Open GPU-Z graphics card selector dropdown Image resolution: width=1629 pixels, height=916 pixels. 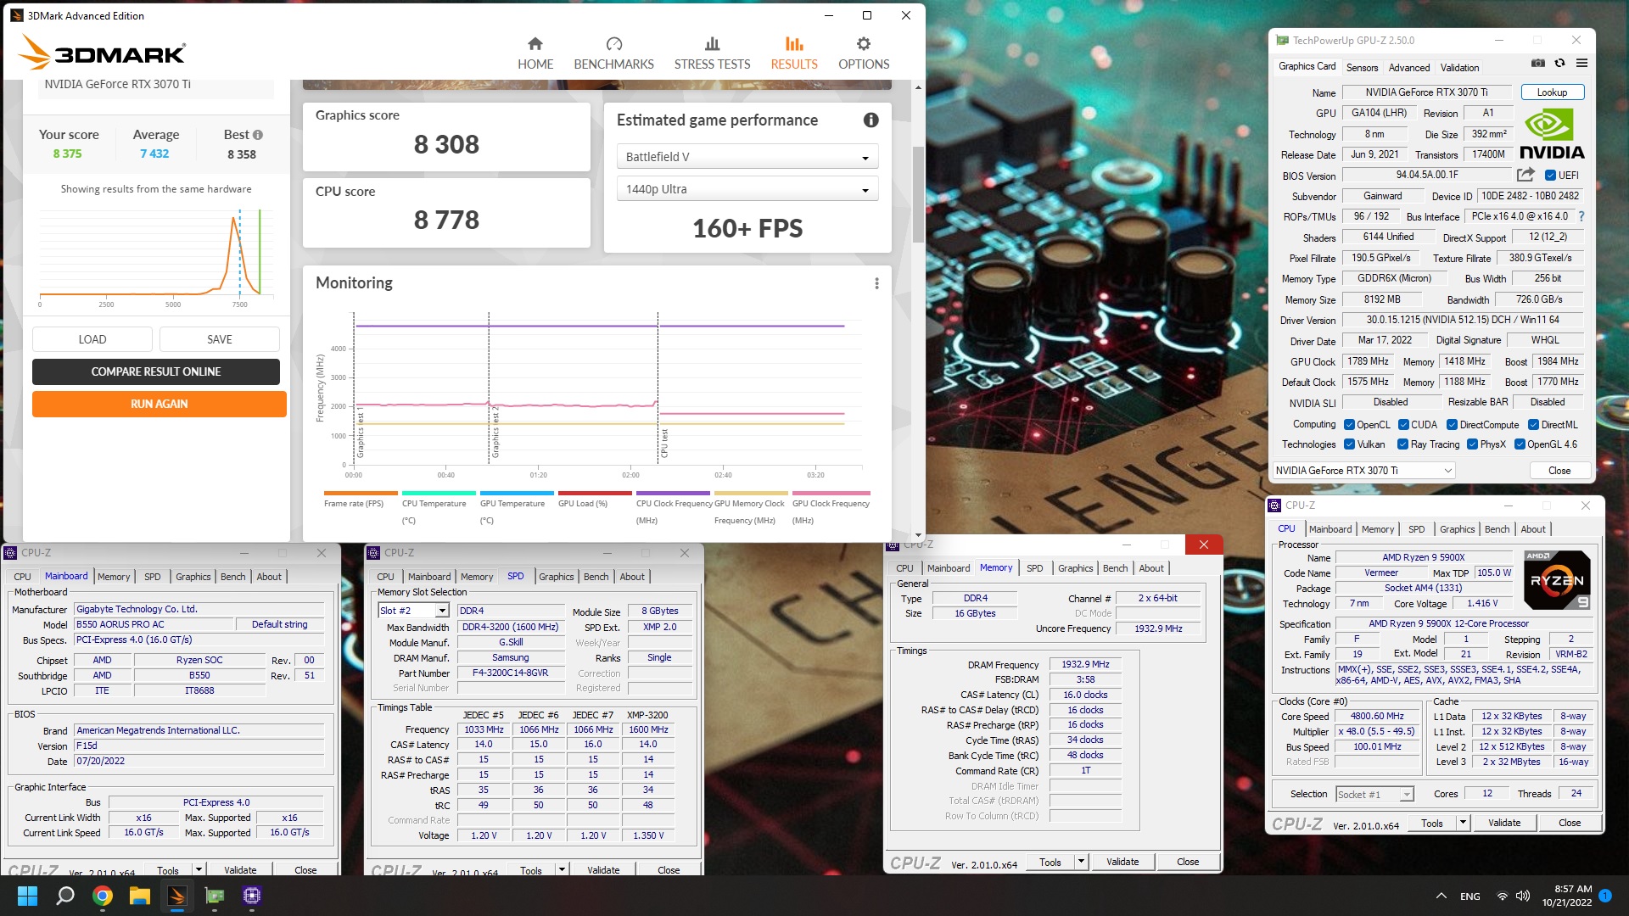[x=1363, y=471]
